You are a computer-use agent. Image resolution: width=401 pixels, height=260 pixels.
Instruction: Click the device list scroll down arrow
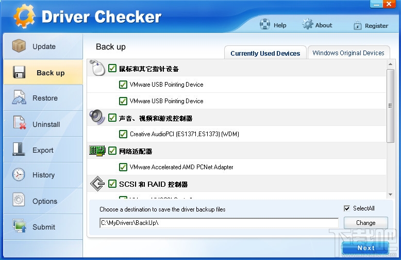tap(390, 194)
